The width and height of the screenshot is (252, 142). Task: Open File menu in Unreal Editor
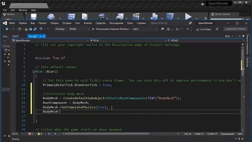pos(5,10)
